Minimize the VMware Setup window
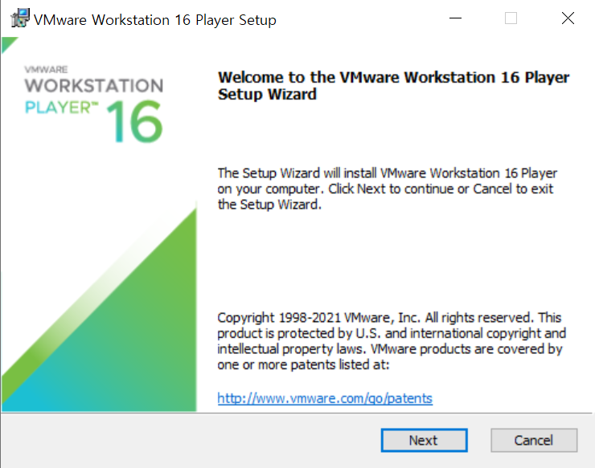595x468 pixels. pos(455,18)
